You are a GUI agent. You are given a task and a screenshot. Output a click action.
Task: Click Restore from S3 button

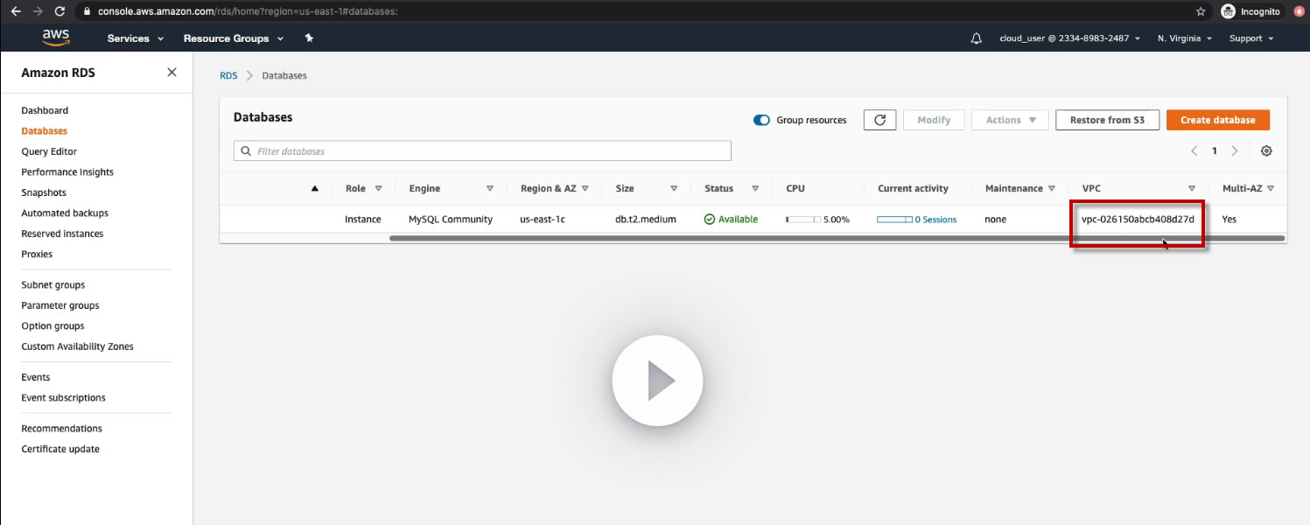(x=1107, y=120)
